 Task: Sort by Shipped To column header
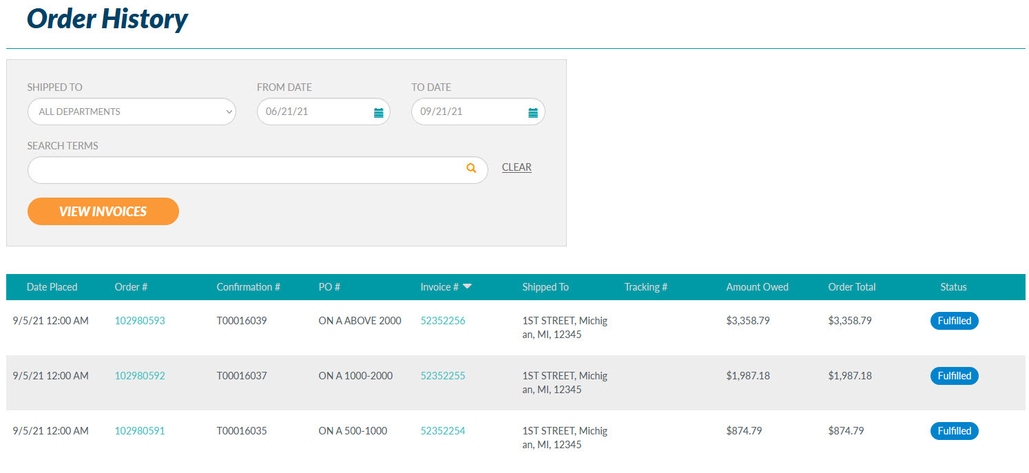(x=545, y=287)
